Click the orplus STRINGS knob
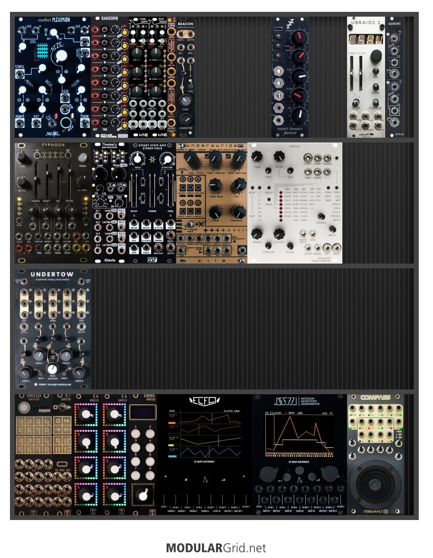Screen dimensions: 433x558 tap(321, 217)
